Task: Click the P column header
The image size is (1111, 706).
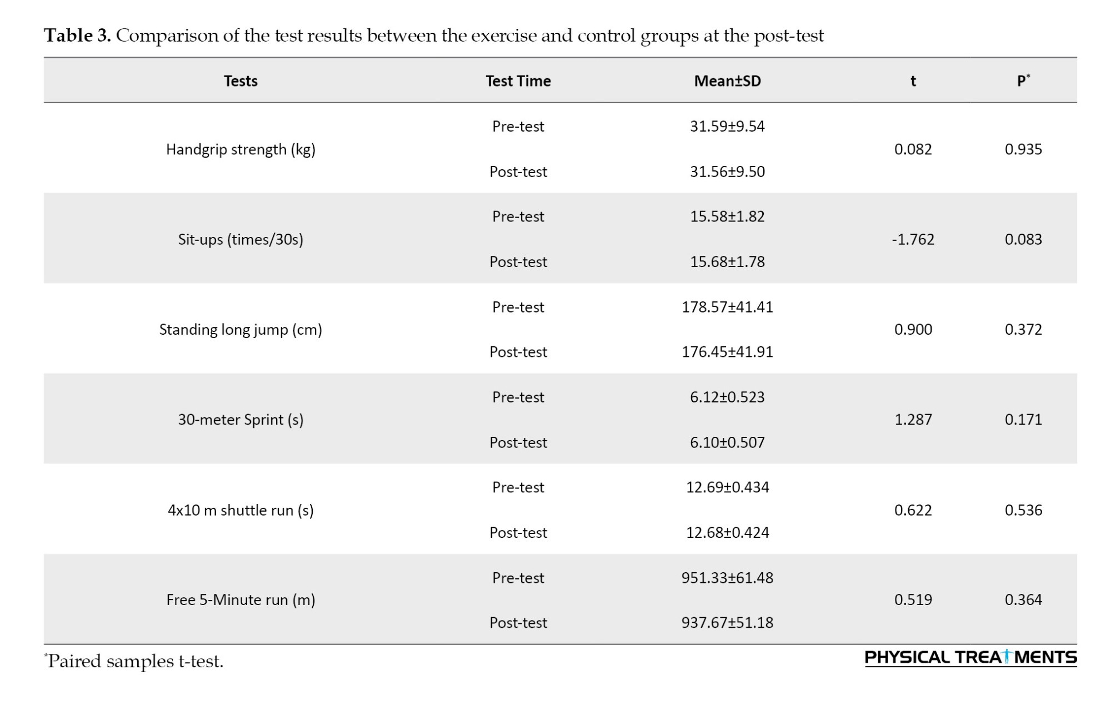Action: (1023, 81)
